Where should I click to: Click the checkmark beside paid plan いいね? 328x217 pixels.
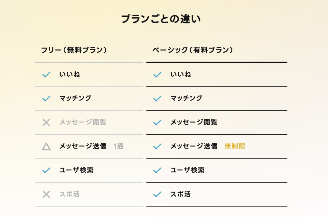point(157,75)
